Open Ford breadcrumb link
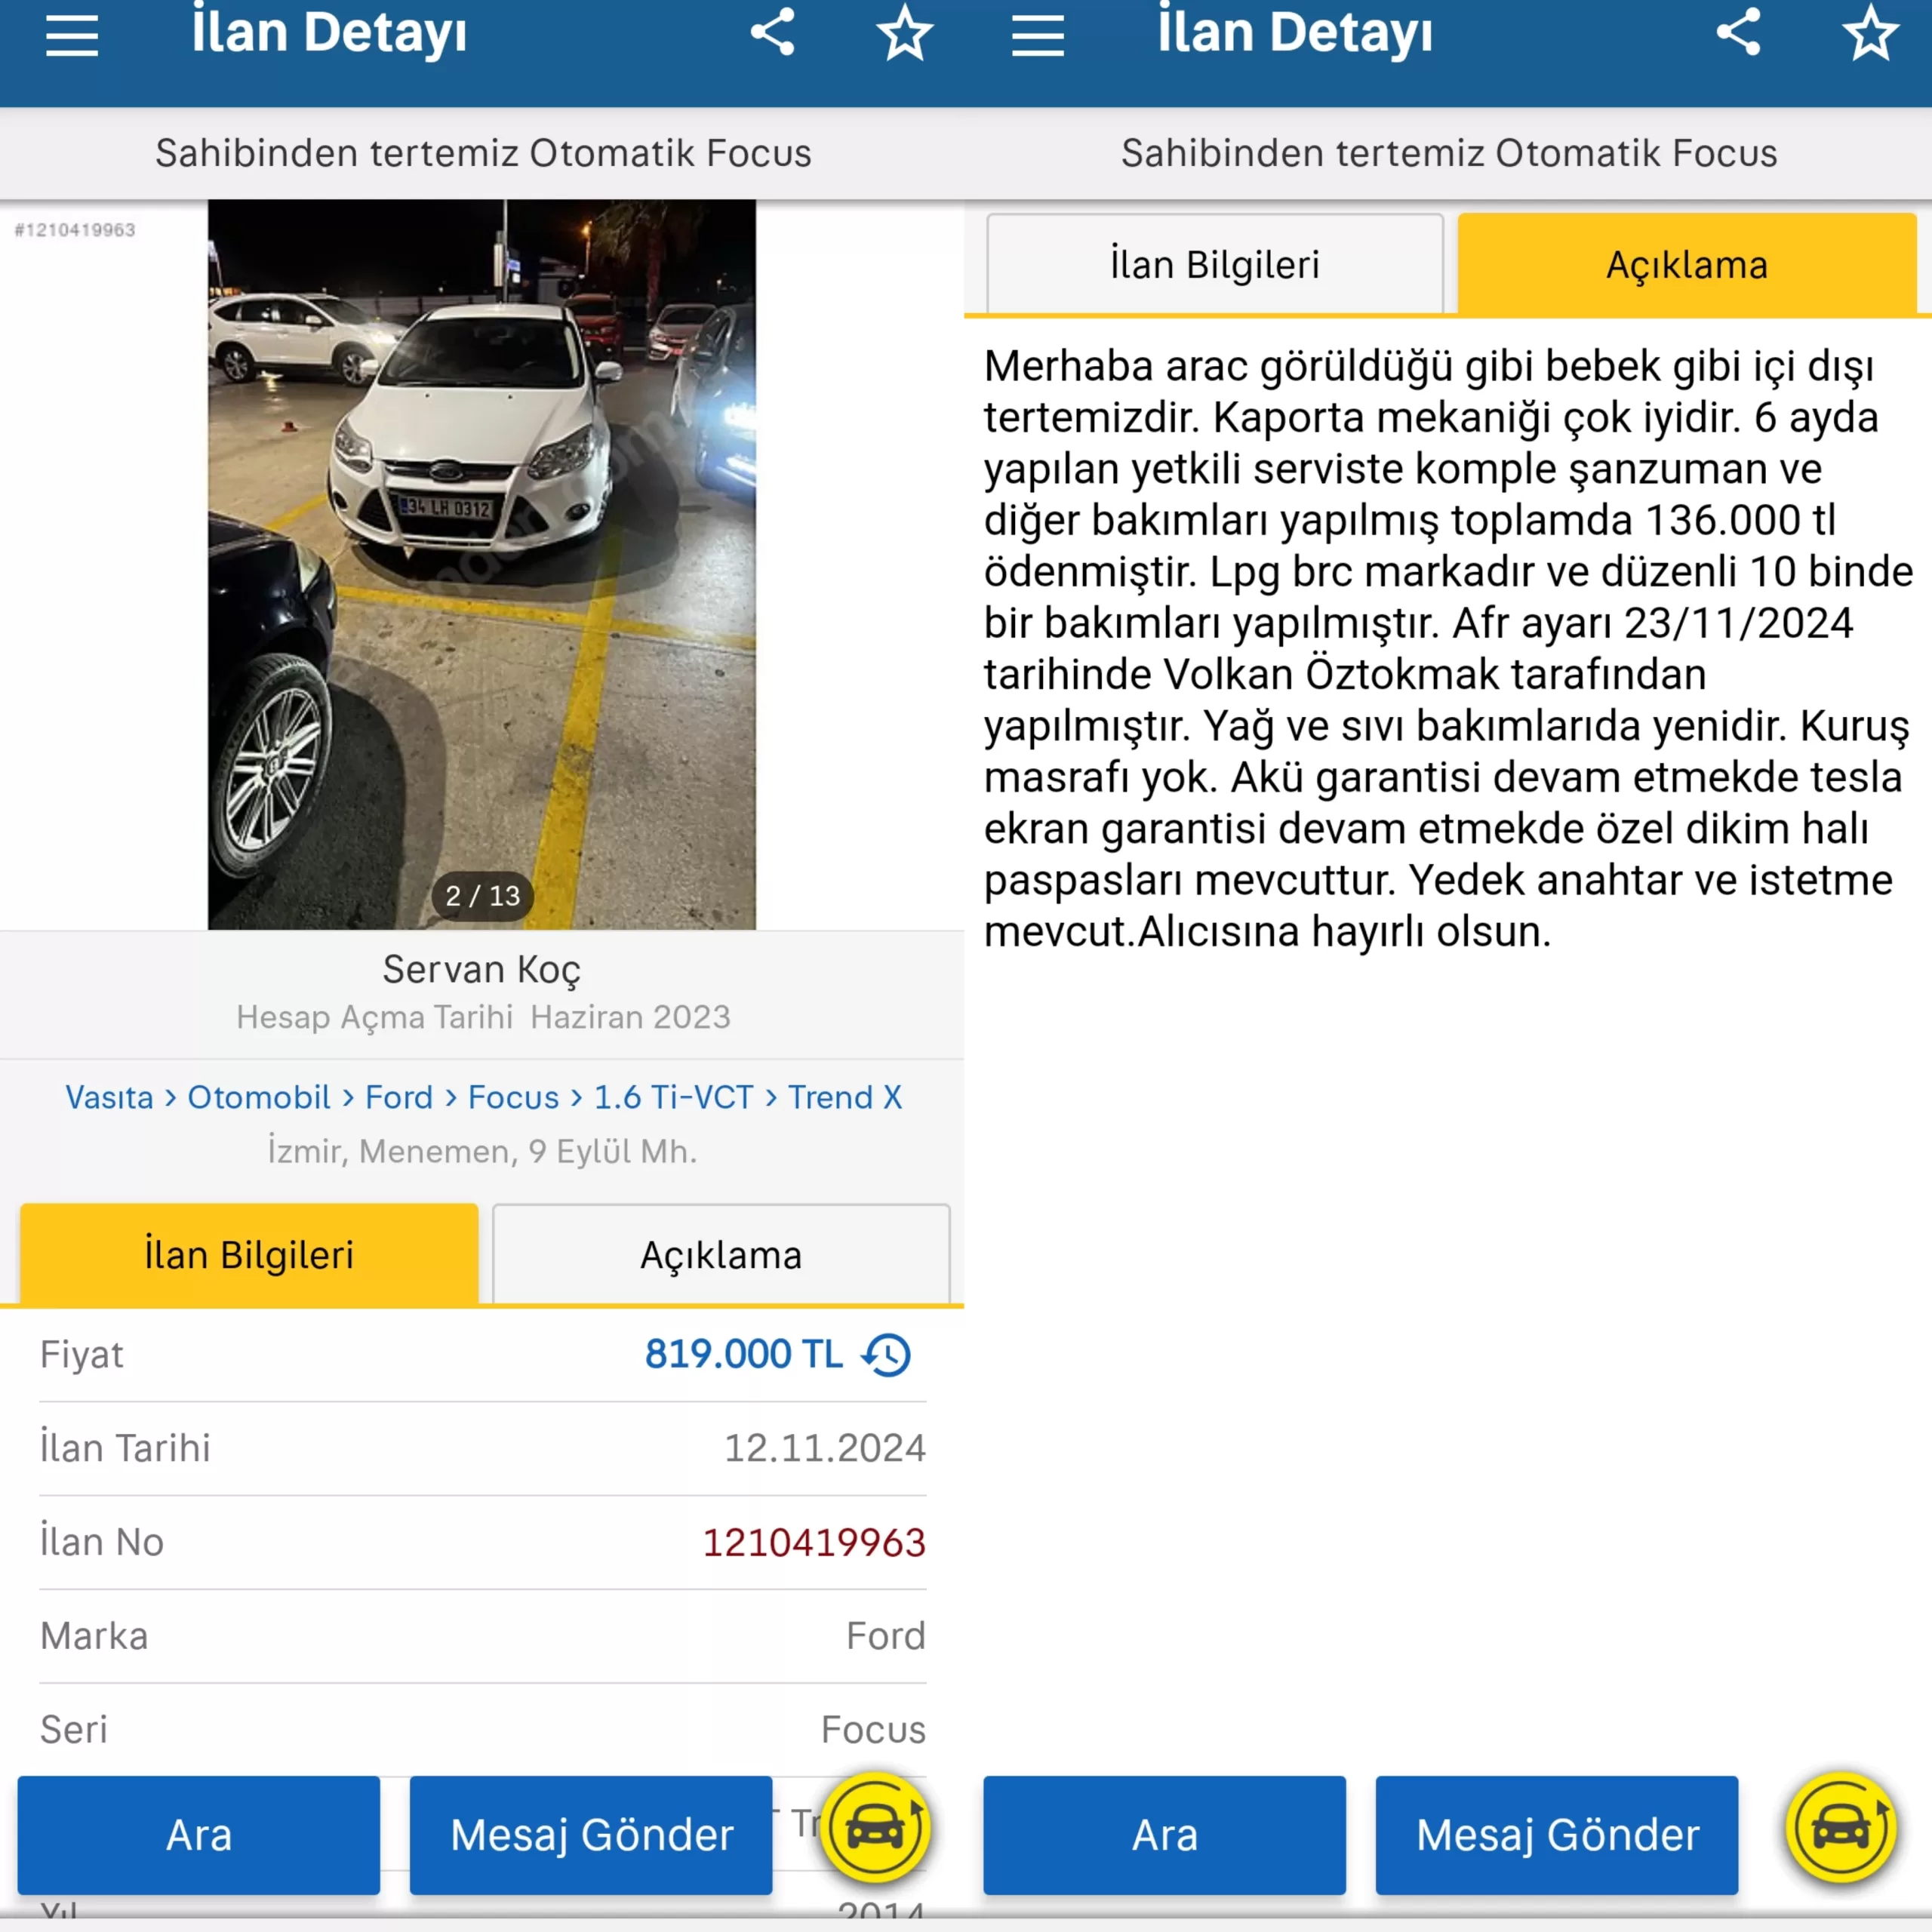Screen dimensions: 1932x1932 [399, 1097]
